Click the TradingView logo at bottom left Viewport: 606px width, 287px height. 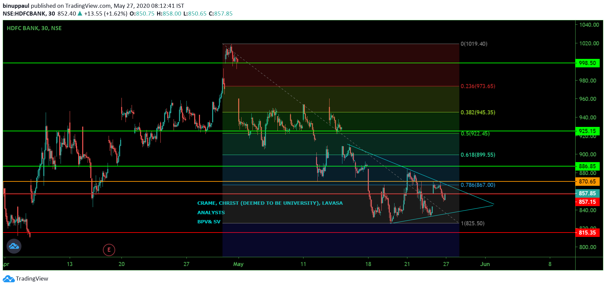(x=25, y=279)
